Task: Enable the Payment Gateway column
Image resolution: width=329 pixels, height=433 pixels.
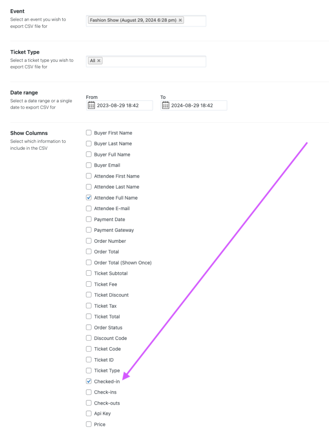Action: pos(89,230)
